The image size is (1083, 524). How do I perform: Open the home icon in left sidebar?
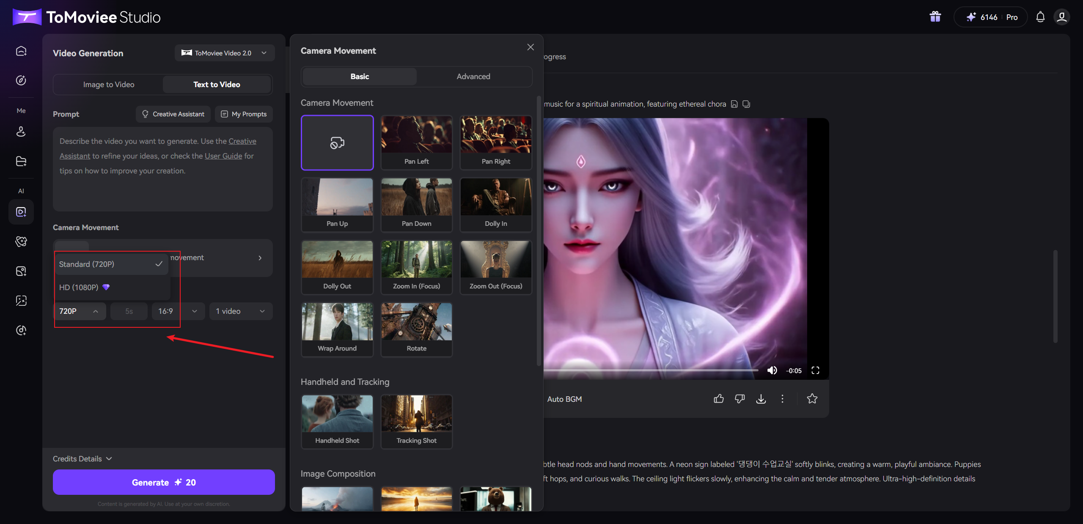tap(21, 51)
